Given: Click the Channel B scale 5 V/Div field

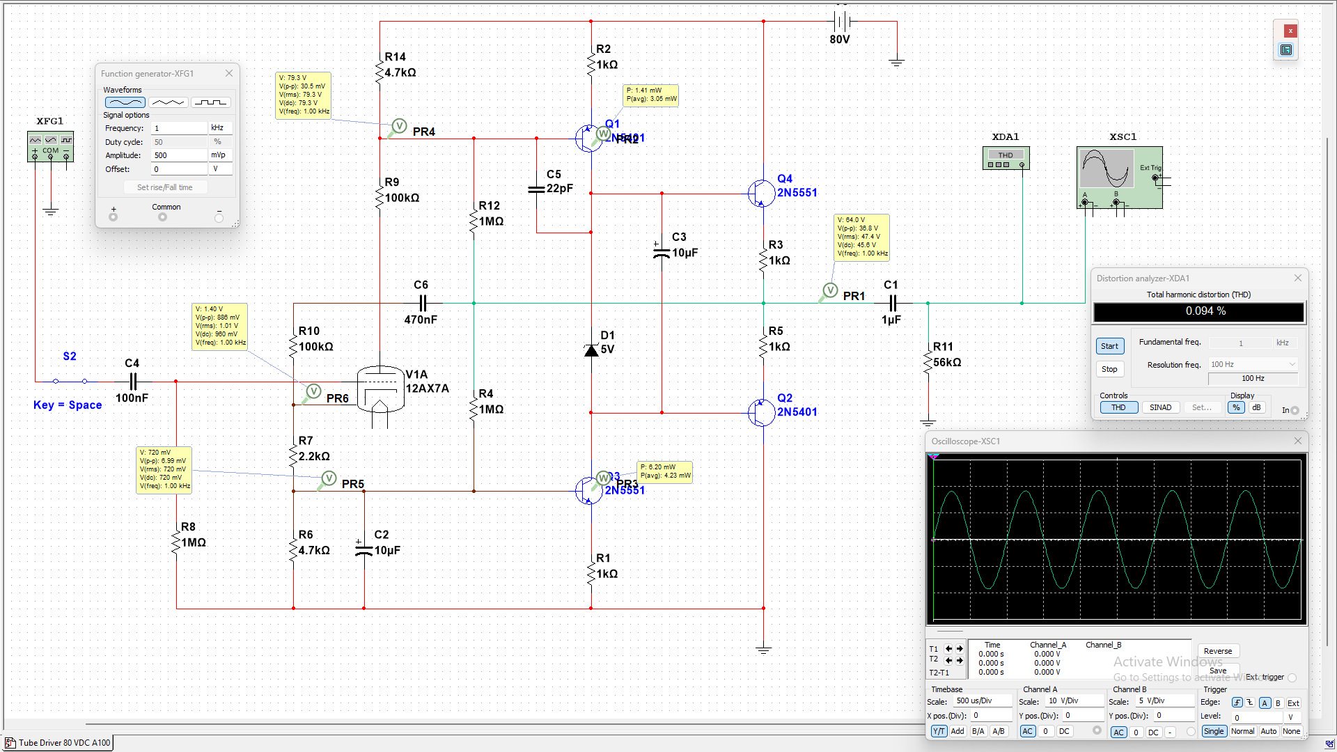Looking at the screenshot, I should pos(1164,701).
